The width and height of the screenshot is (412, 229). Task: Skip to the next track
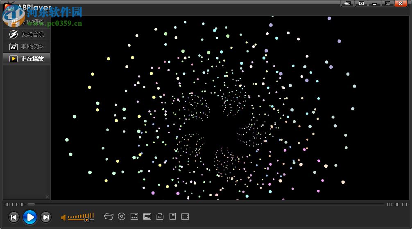[46, 217]
